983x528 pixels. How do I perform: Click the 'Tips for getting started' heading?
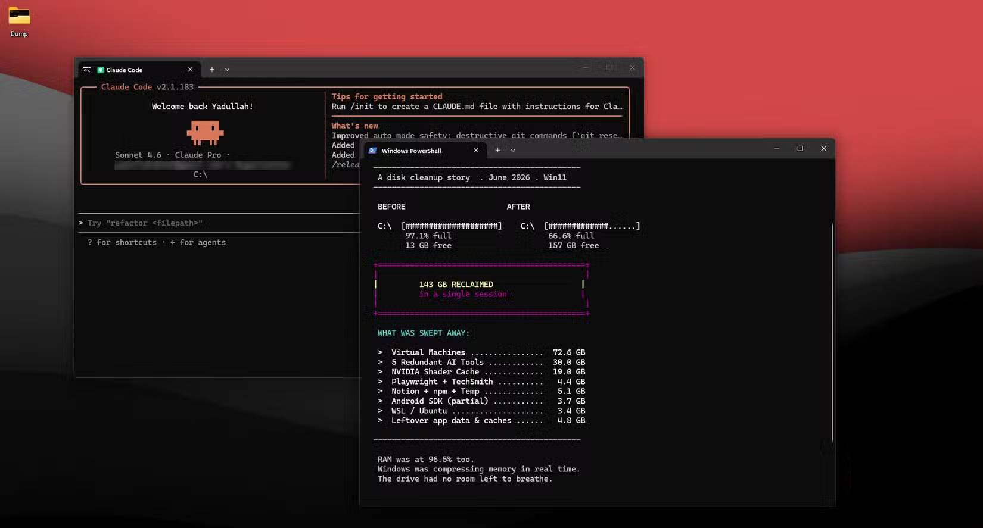click(x=387, y=96)
